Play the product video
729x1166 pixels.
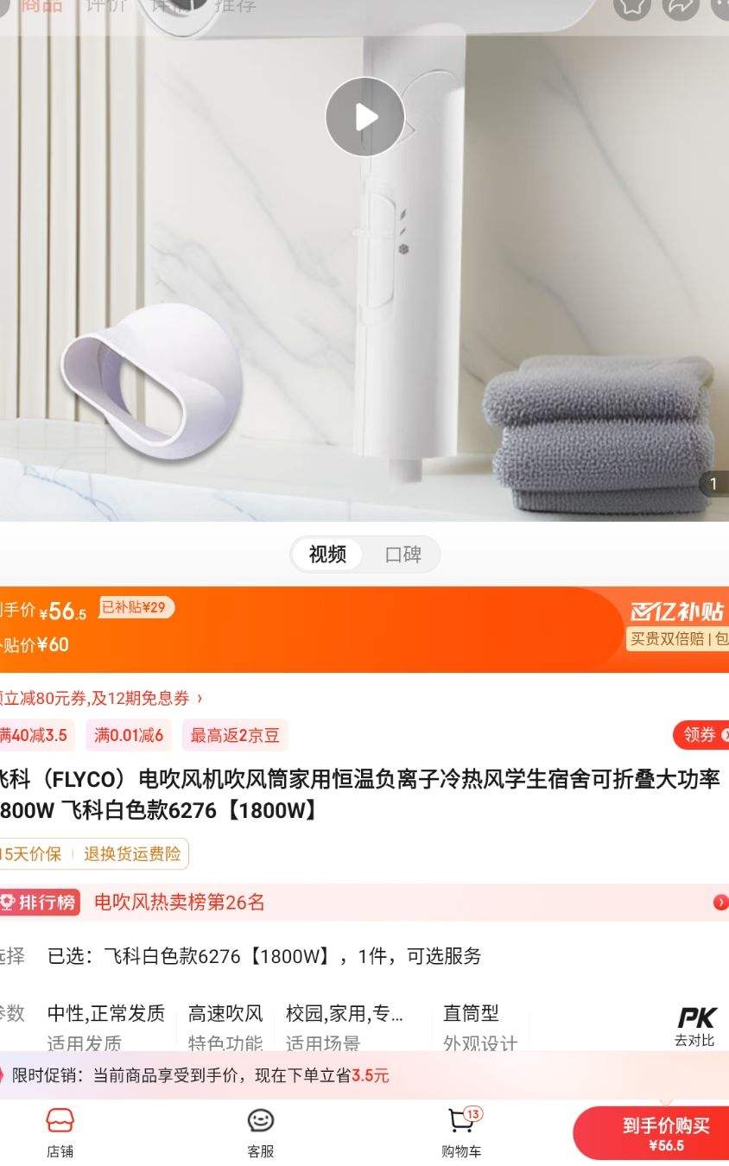tap(364, 117)
